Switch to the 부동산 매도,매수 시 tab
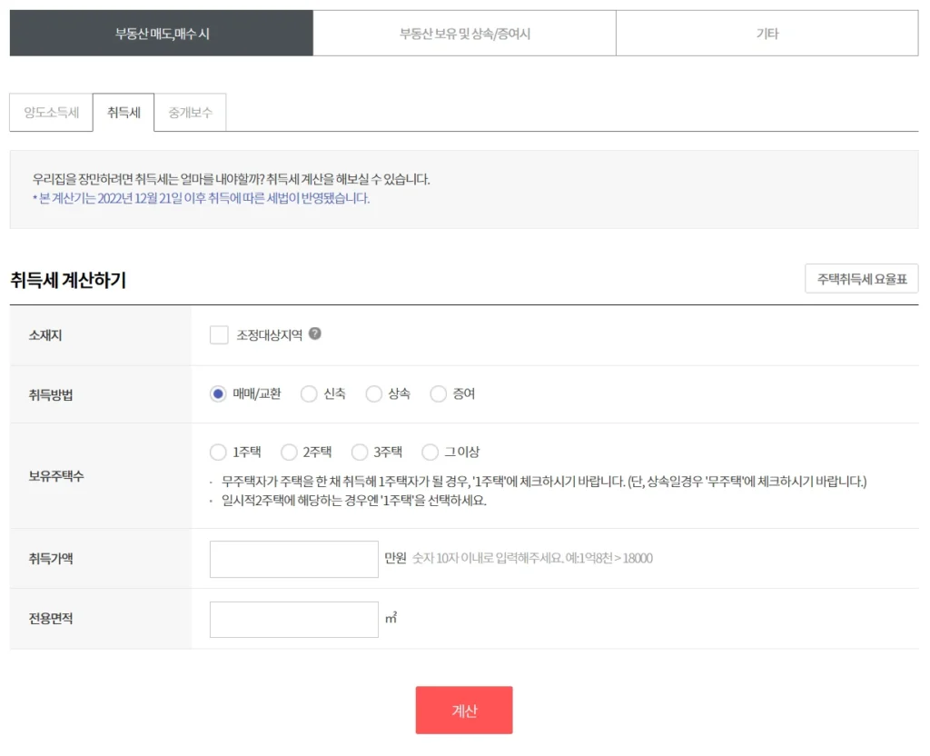The height and width of the screenshot is (756, 930). 161,33
